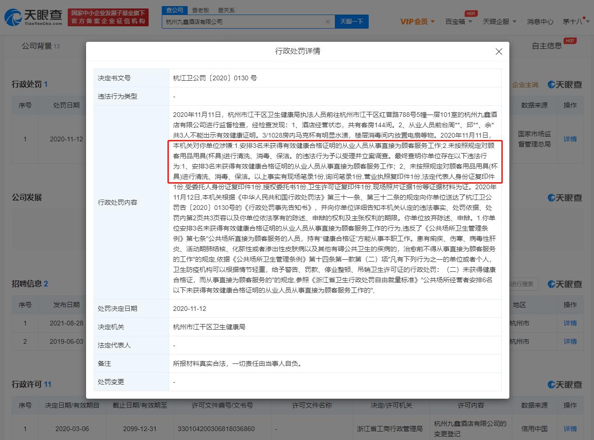594x440 pixels.
Task: Open 消息中心
Action: [540, 21]
